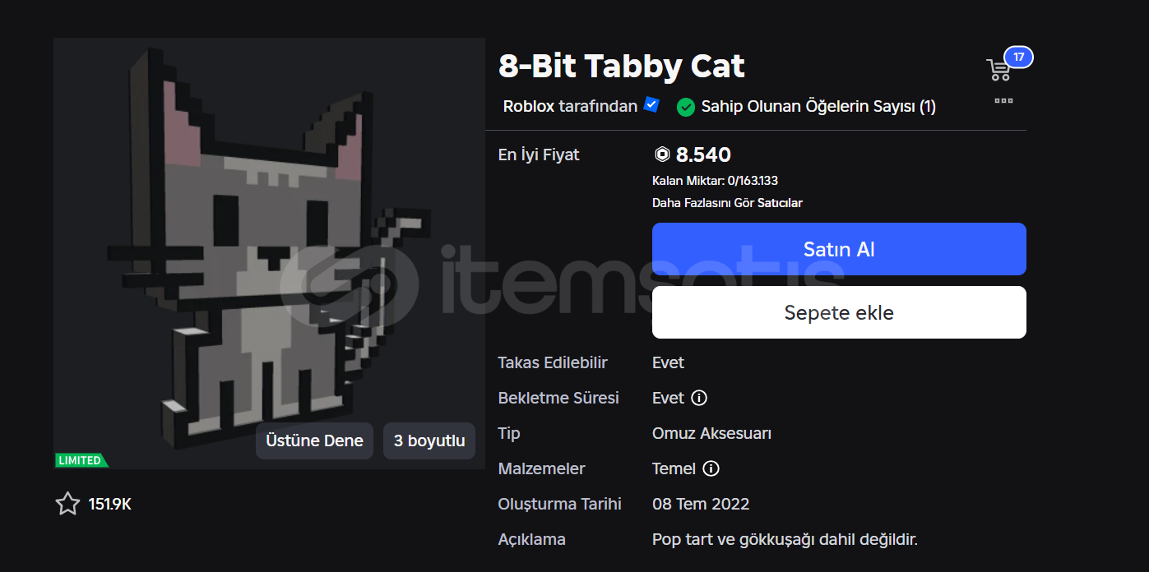This screenshot has height=572, width=1149.
Task: Click the Roblox verified badge icon
Action: pos(651,105)
